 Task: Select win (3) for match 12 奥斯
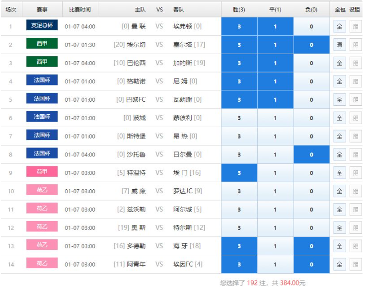[x=239, y=228]
